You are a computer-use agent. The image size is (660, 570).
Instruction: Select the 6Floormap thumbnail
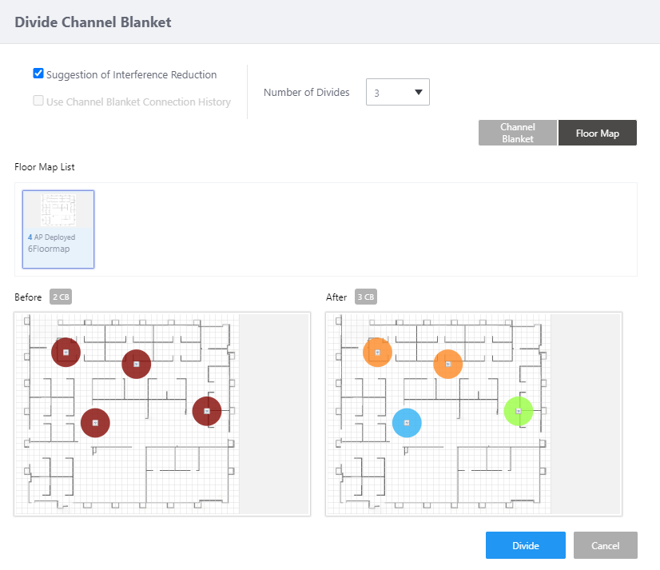(x=58, y=229)
